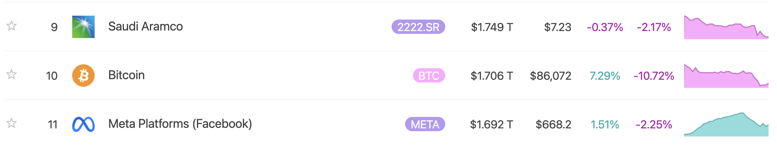Click the Bitcoin logo icon
The image size is (777, 146).
83,76
